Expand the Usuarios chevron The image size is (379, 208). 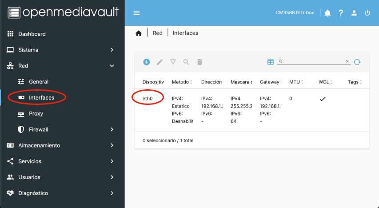click(112, 177)
